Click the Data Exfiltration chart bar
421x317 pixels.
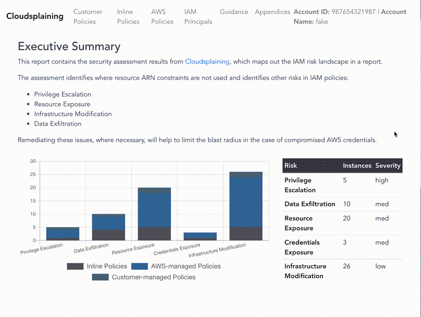click(x=108, y=227)
